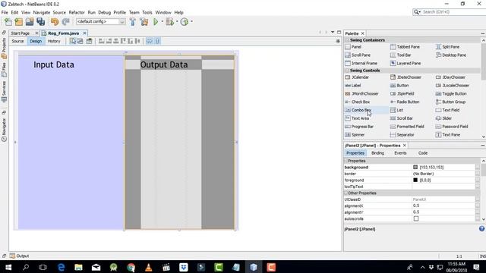Select Text Area component in palette
486x273 pixels.
click(x=357, y=118)
